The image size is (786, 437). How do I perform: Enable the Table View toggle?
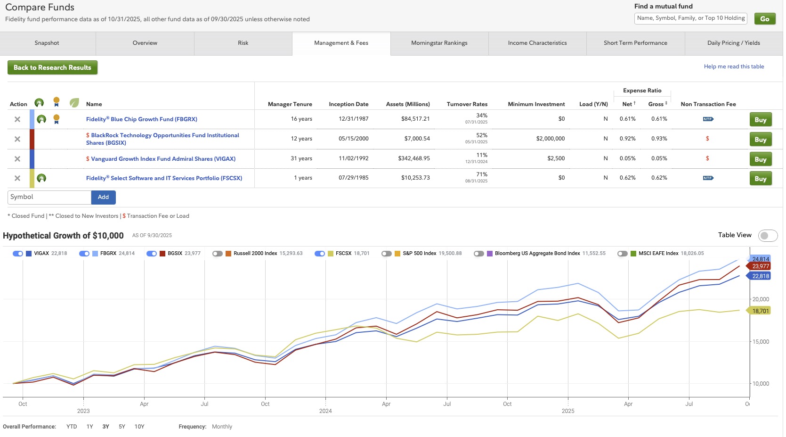click(767, 236)
